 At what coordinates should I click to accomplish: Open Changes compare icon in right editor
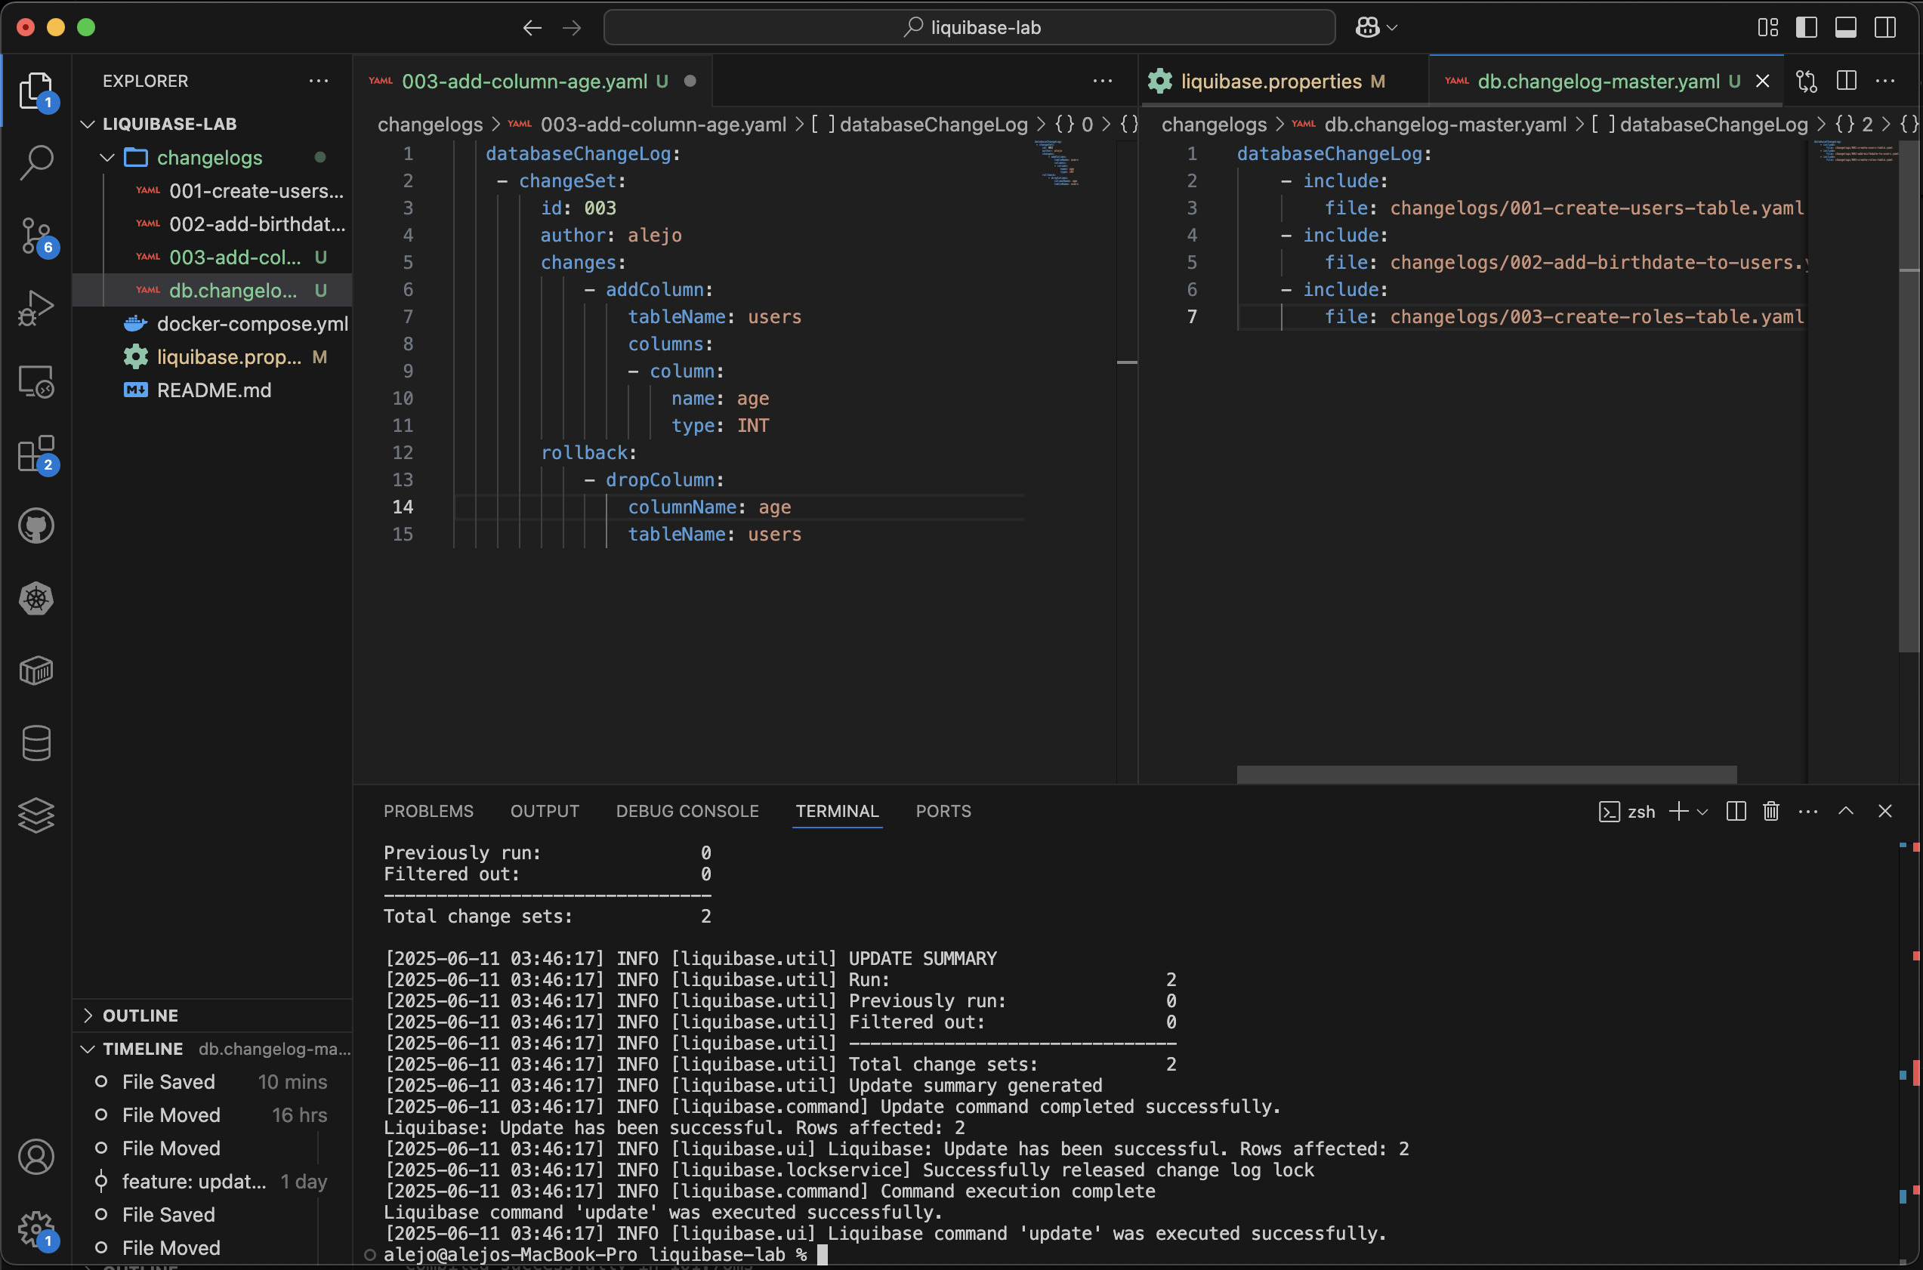pyautogui.click(x=1807, y=81)
